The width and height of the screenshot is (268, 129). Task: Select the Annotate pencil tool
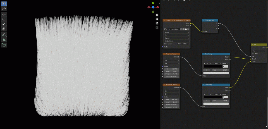[4, 35]
